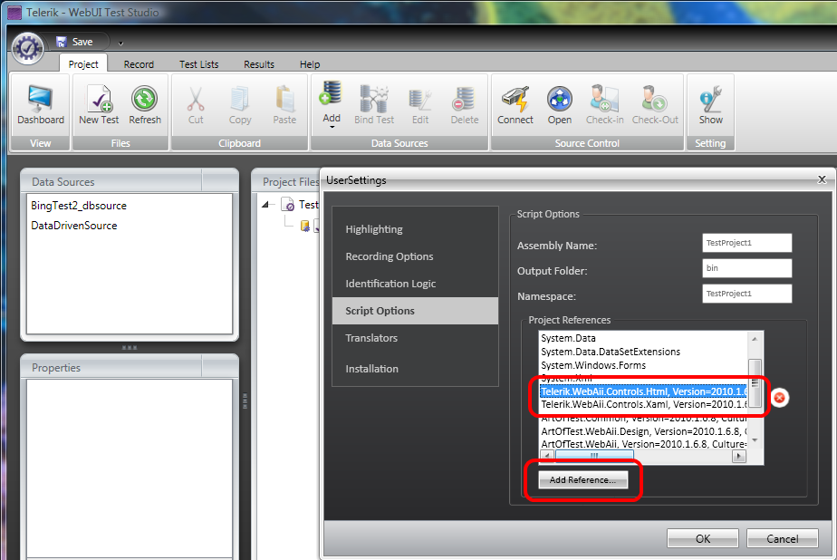Open the Dashboard view

tap(40, 104)
